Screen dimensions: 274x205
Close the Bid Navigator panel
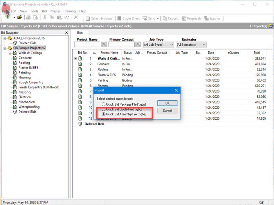[x=67, y=32]
